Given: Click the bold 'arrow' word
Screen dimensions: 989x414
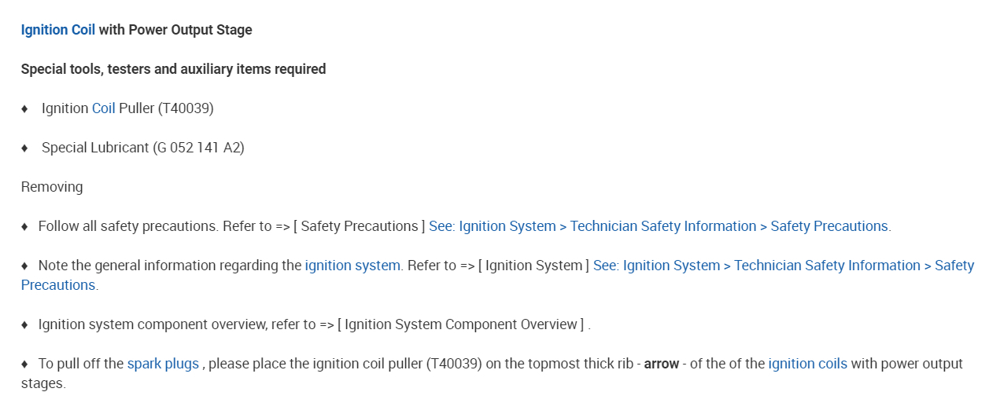Looking at the screenshot, I should pyautogui.click(x=661, y=364).
